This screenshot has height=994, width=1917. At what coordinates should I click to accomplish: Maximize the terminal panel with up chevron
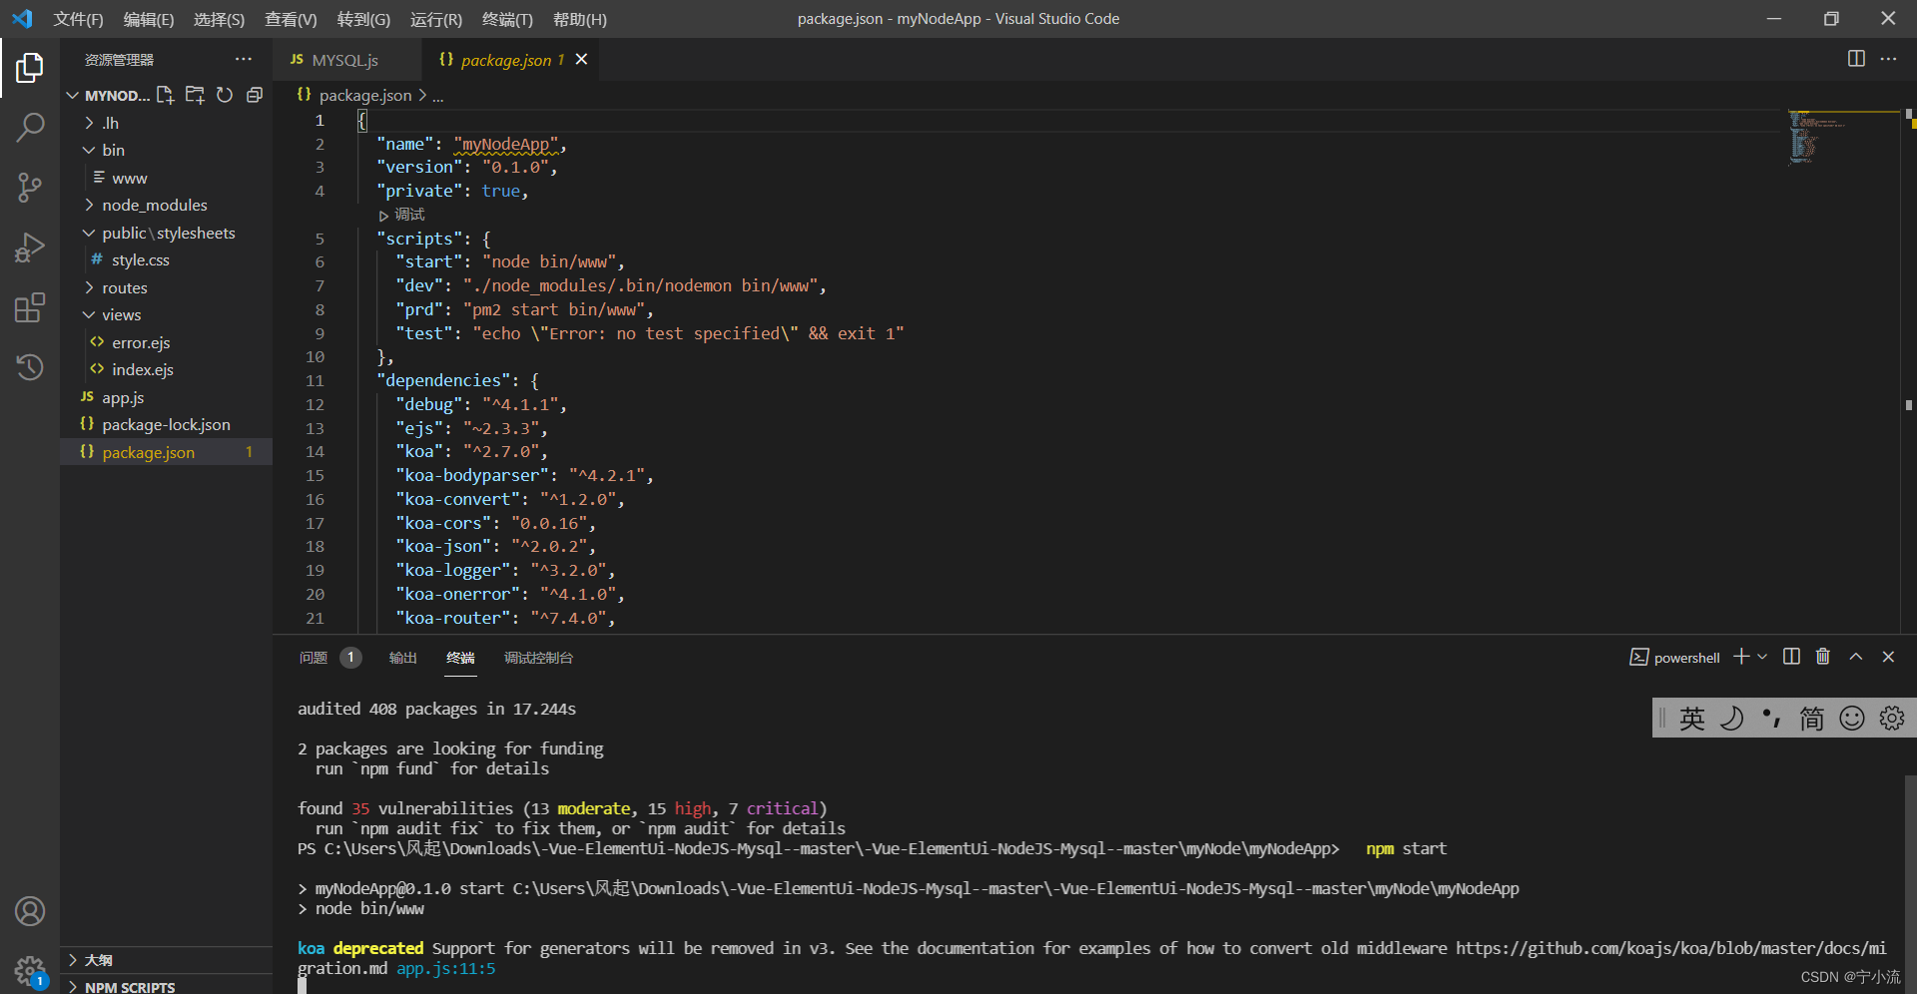click(x=1856, y=657)
